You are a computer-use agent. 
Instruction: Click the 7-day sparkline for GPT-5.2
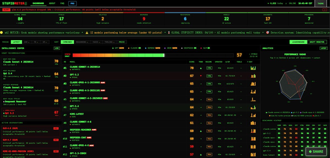[253, 75]
